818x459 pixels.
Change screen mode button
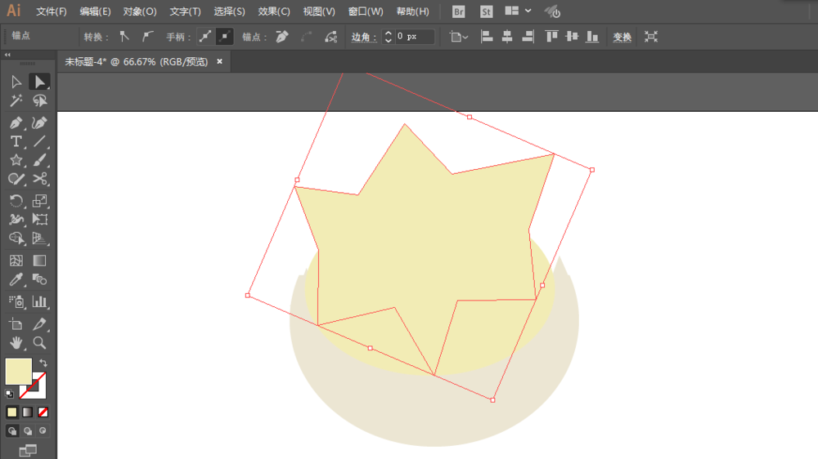pos(28,450)
